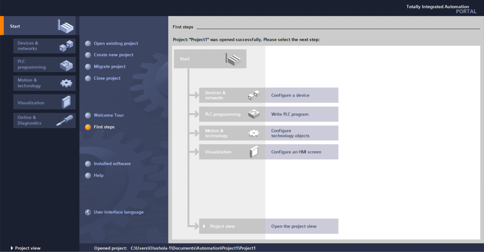Click Open existing project link
Screen dimensions: 484x252
click(116, 43)
